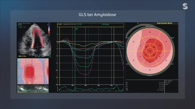Open the curved M-mode strain color map
Screen dimensions: 195x109
(x=33, y=71)
